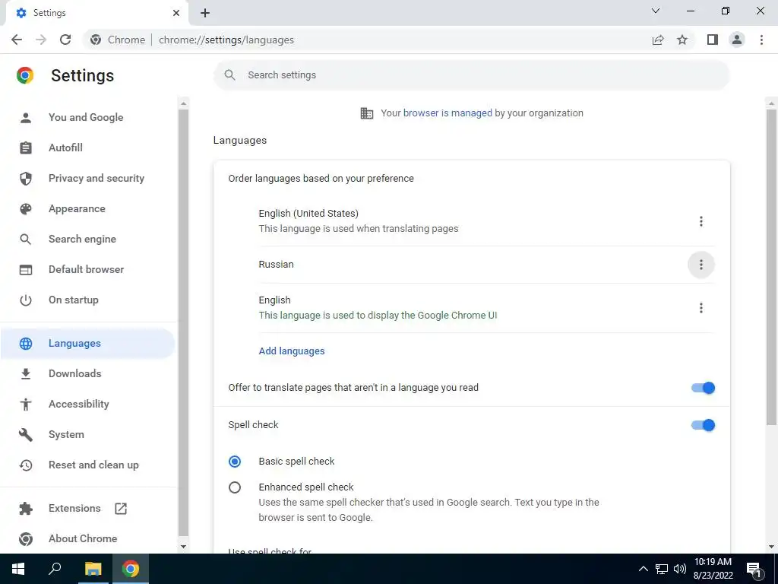
Task: Click the organization building icon
Action: [x=367, y=113]
